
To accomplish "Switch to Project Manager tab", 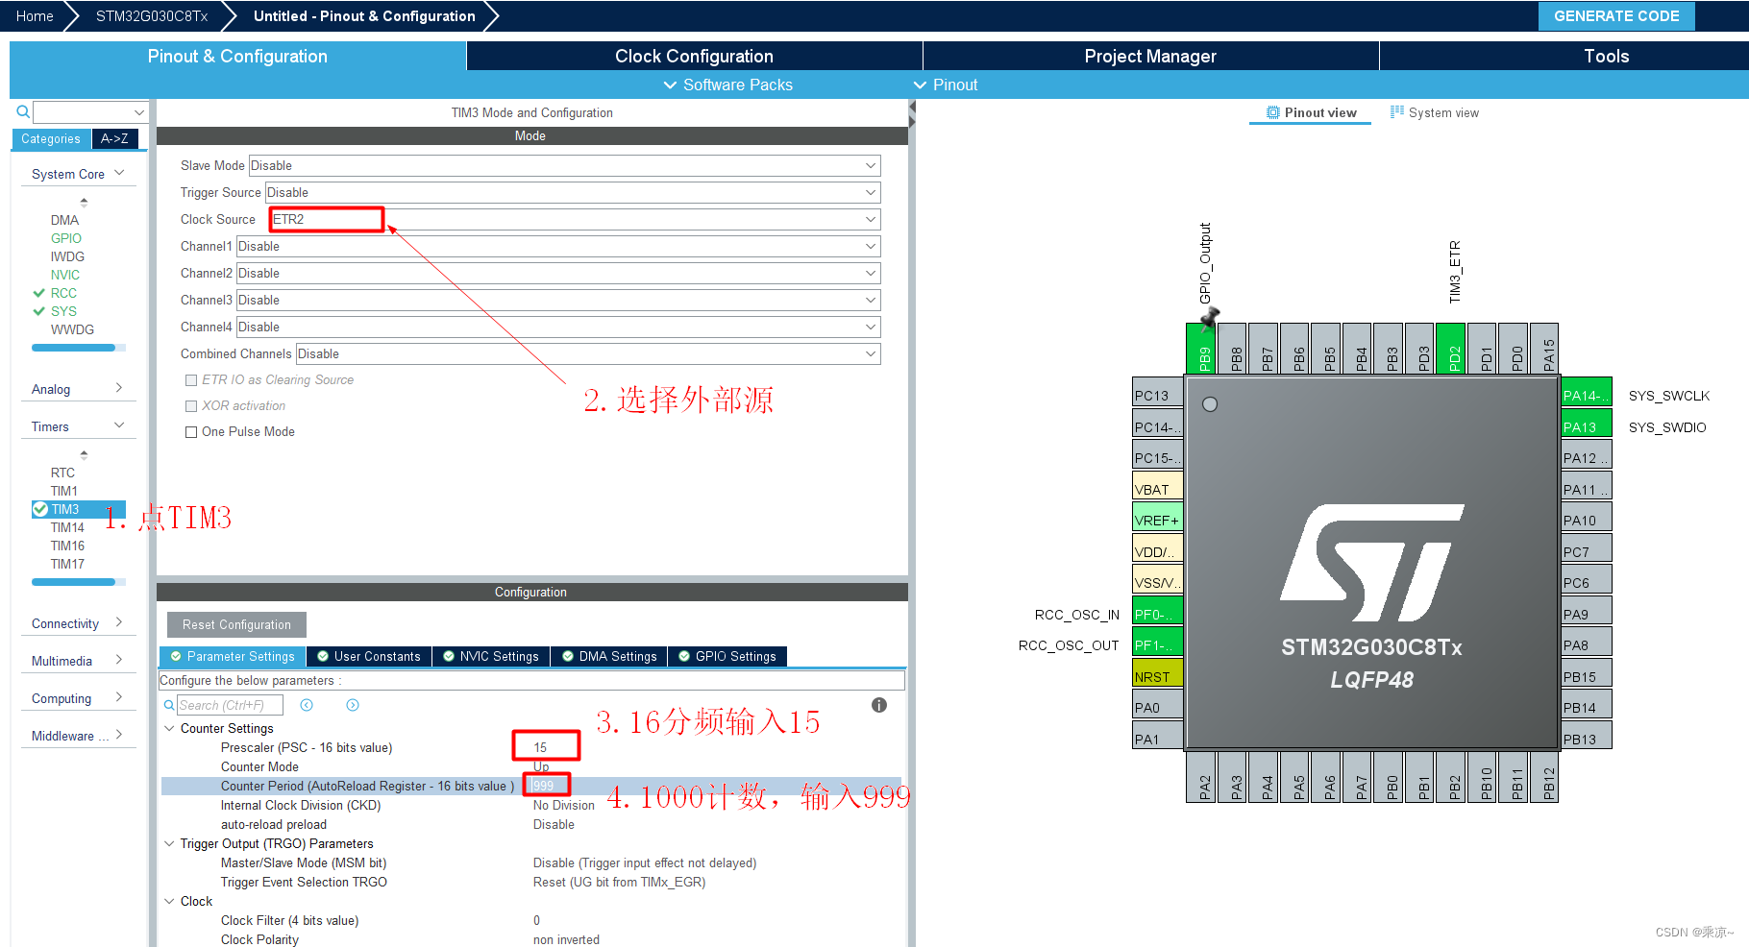I will pos(1150,56).
